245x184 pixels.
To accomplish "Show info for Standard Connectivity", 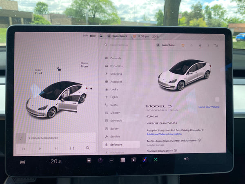I will (x=176, y=150).
